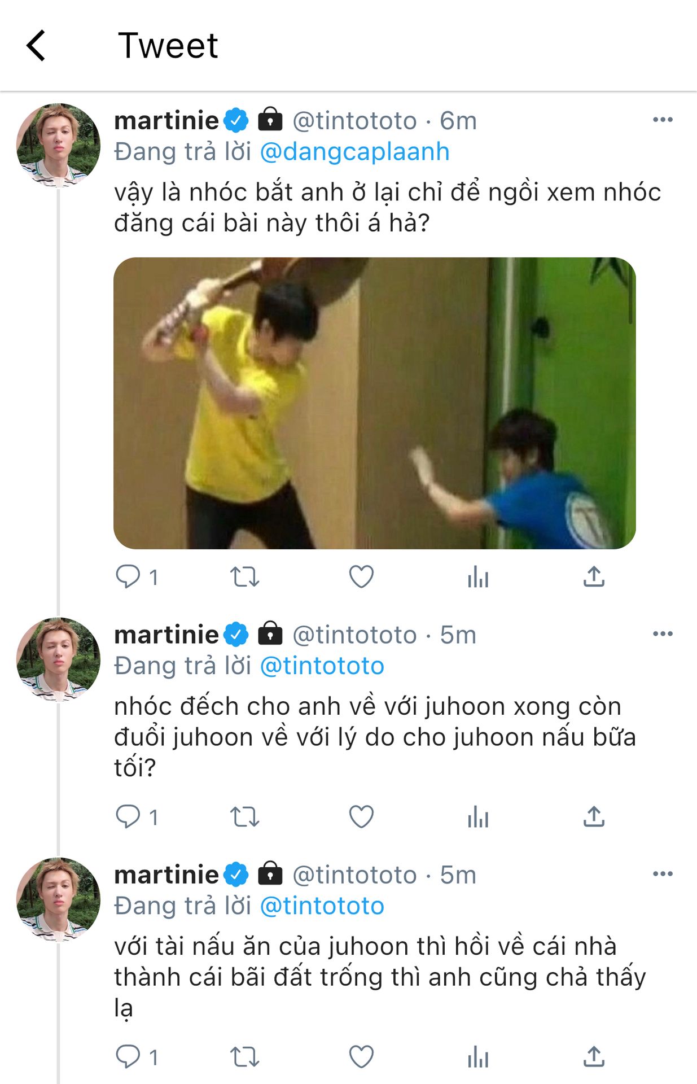Retweet the last tweet about cooking
The width and height of the screenshot is (697, 1084).
point(244,1057)
